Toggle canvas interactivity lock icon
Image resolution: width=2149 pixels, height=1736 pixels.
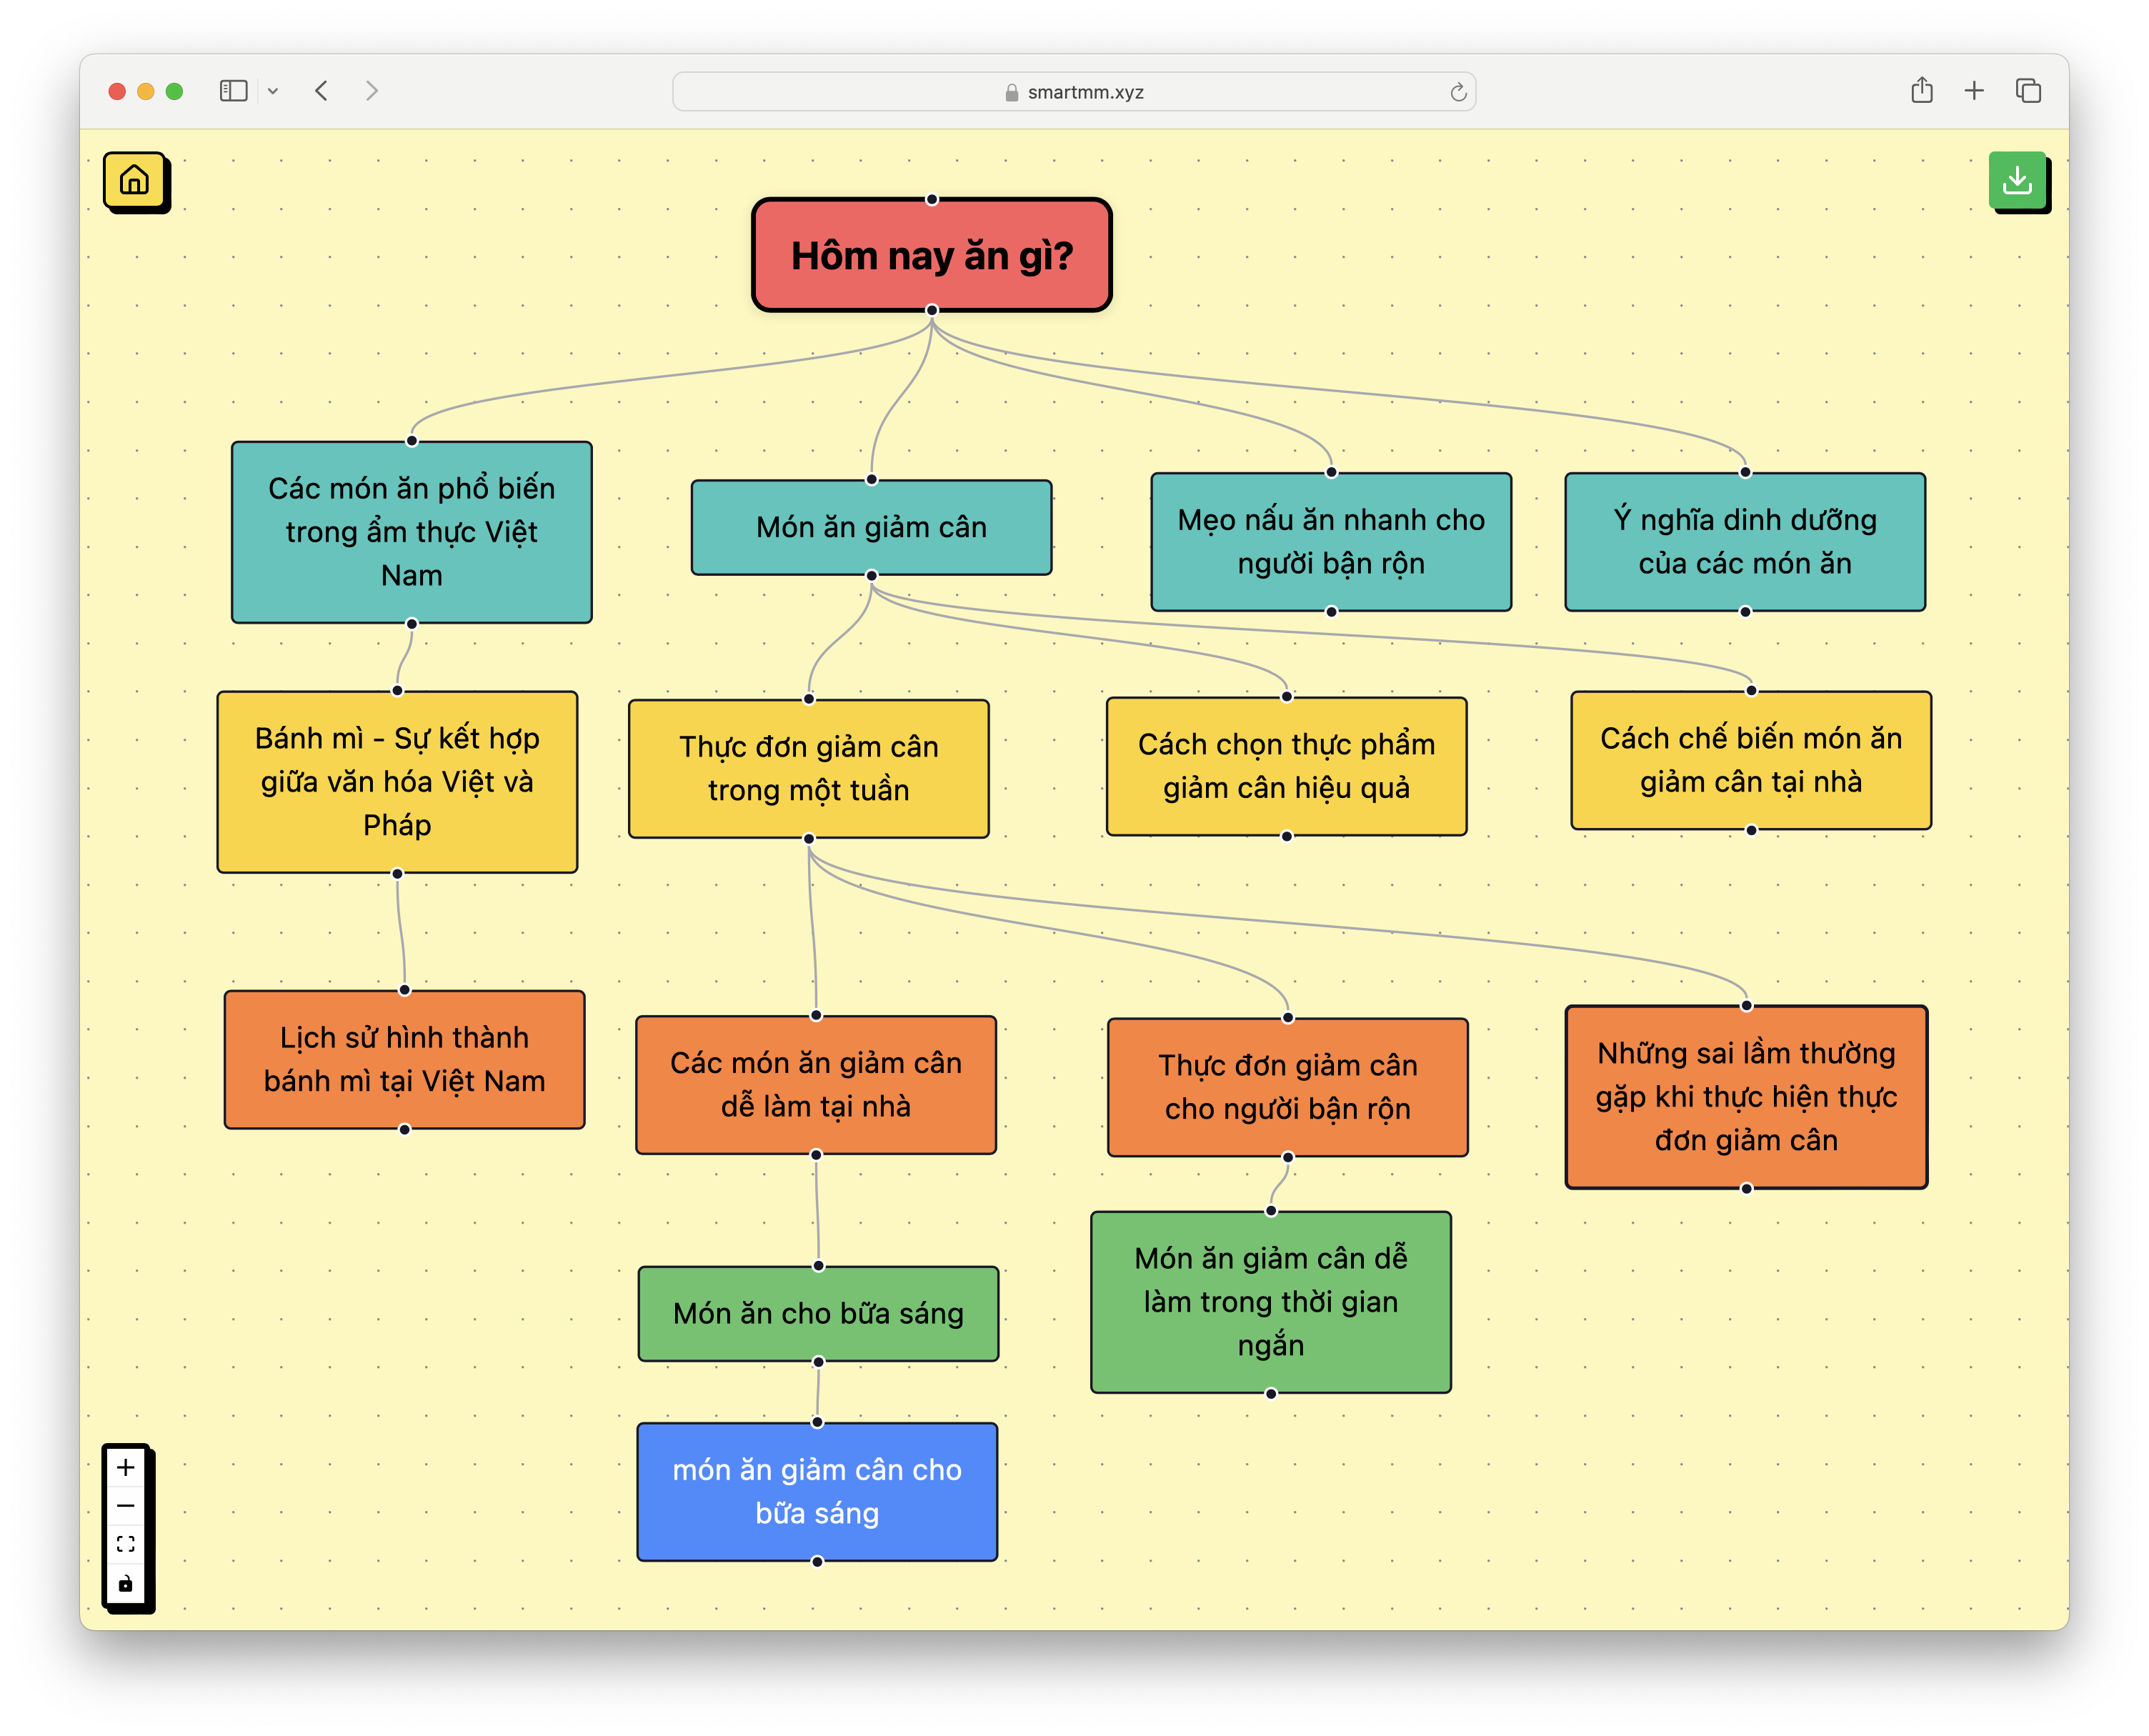[x=126, y=1583]
